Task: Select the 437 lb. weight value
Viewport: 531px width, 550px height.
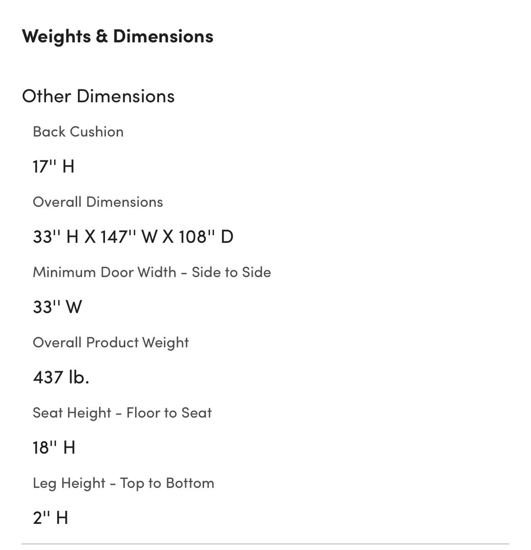Action: 61,377
